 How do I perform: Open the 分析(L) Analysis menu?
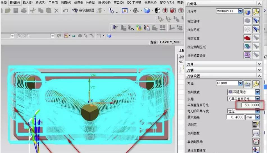[x=90, y=3]
